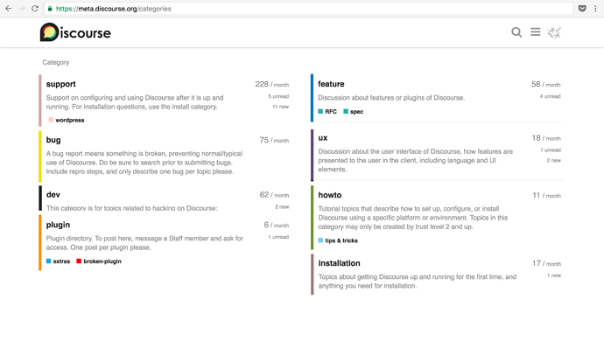Open the howto category
This screenshot has height=348, width=604.
tap(330, 195)
